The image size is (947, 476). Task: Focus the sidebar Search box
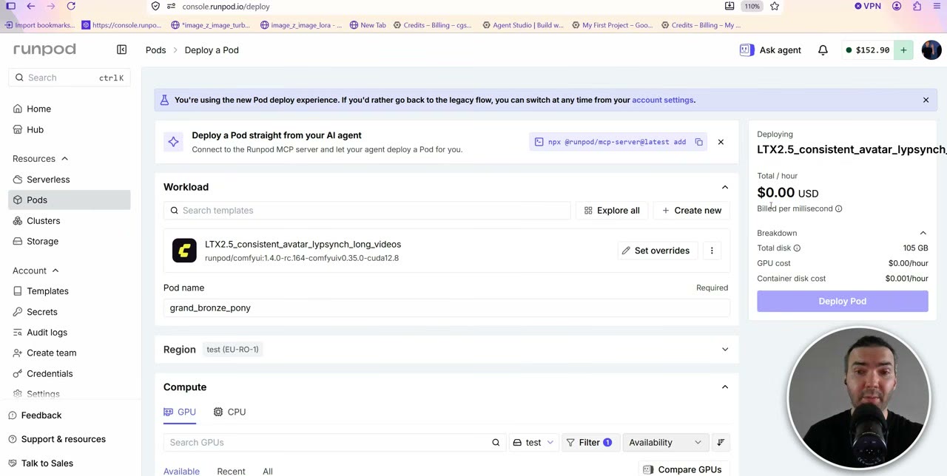coord(70,78)
